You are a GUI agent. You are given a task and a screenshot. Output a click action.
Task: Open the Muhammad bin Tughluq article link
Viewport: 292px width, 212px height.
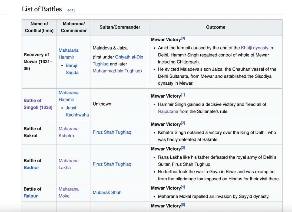117,71
